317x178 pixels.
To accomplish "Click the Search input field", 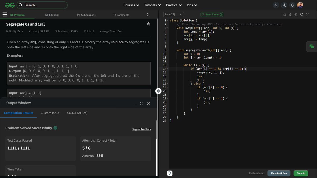I will point(42,5).
